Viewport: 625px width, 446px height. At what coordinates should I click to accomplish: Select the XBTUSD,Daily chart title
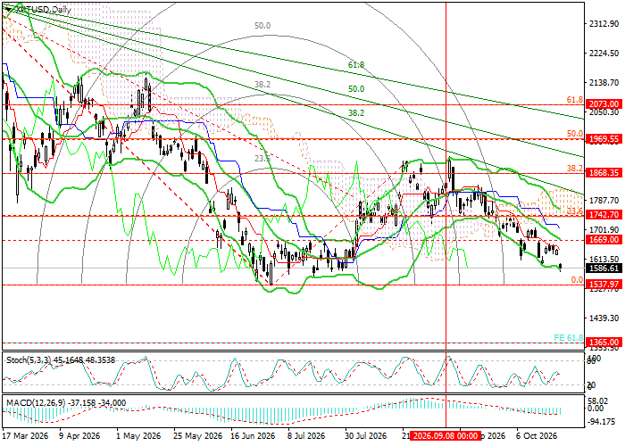[x=42, y=9]
